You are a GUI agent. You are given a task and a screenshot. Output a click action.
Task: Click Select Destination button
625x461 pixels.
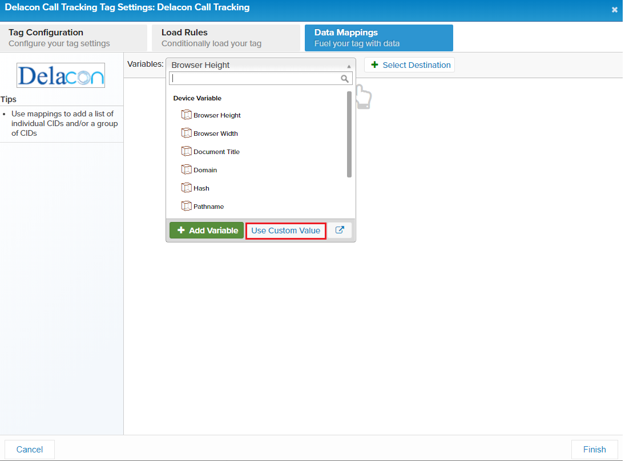click(x=409, y=65)
